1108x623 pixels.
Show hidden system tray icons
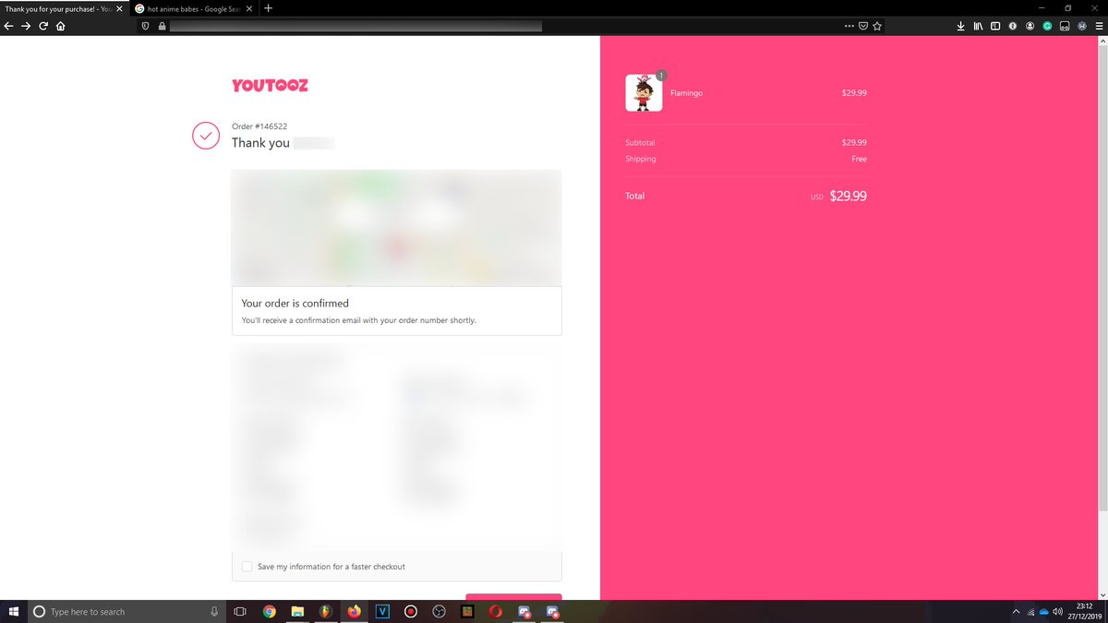[1017, 611]
